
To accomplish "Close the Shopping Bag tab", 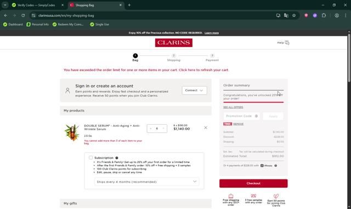I will pyautogui.click(x=121, y=5).
